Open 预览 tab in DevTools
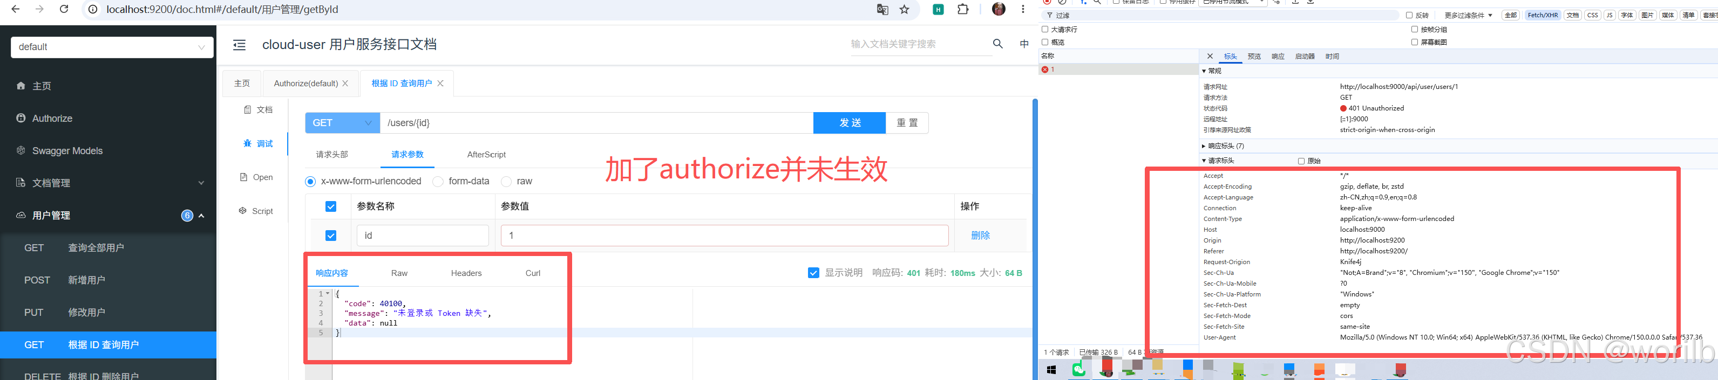The width and height of the screenshot is (1718, 380). pos(1254,57)
